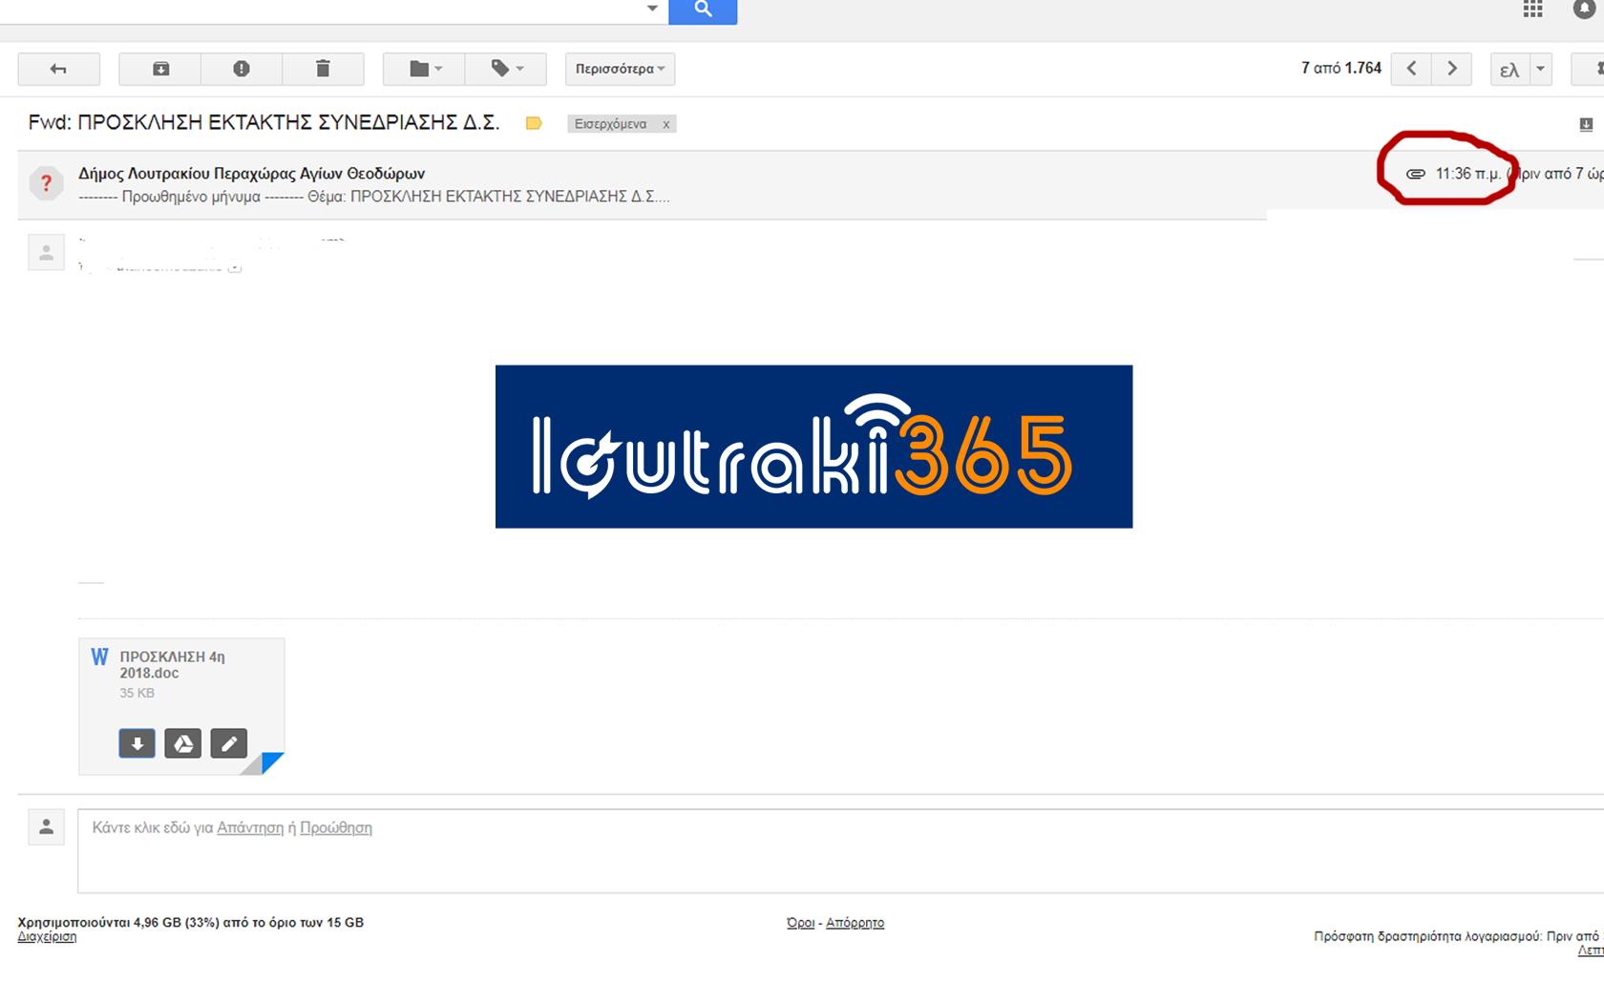Expand input tools language dropdown arrow
This screenshot has width=1604, height=1002.
(1540, 69)
